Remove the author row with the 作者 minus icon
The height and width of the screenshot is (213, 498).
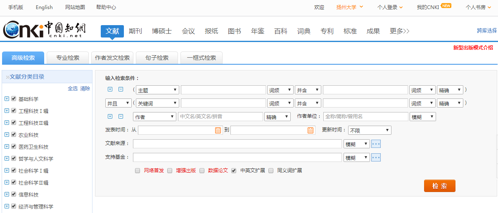(x=121, y=117)
